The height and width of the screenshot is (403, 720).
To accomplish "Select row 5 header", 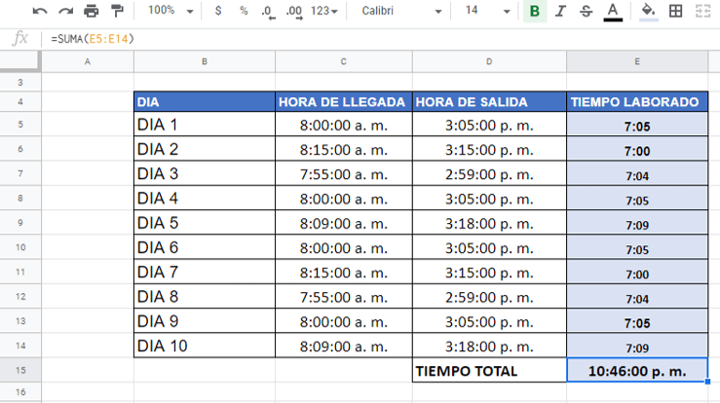I will coord(20,125).
